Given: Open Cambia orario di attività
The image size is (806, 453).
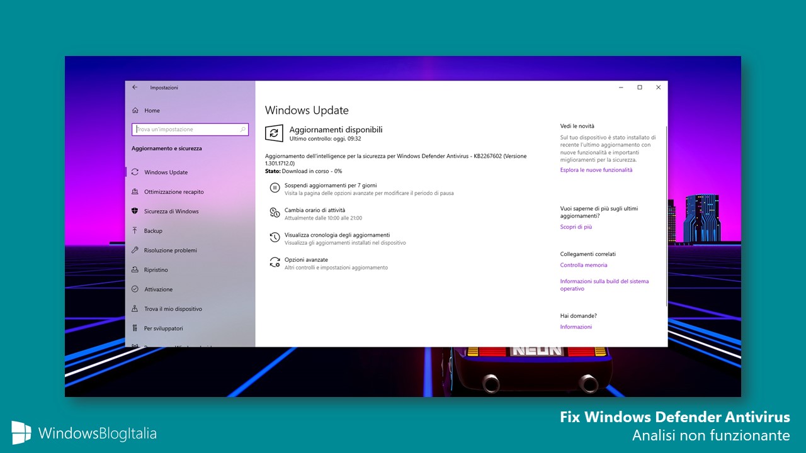Looking at the screenshot, I should point(315,210).
